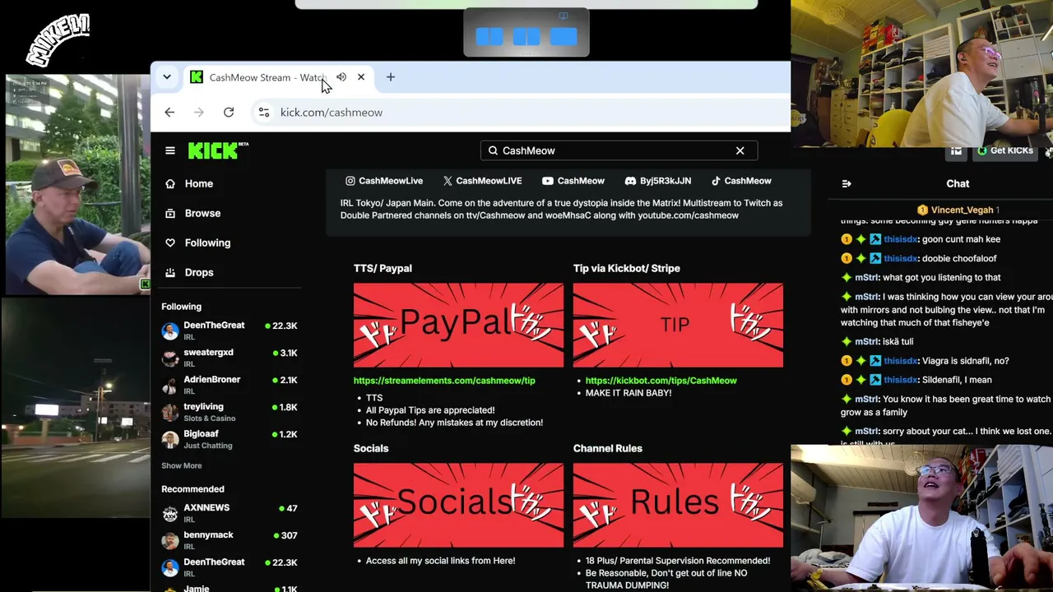1053x592 pixels.
Task: Open the kickbot.com/tips/CashMeow link
Action: point(661,381)
